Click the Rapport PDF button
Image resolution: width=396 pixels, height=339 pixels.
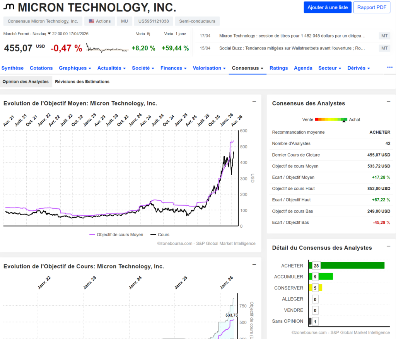371,7
